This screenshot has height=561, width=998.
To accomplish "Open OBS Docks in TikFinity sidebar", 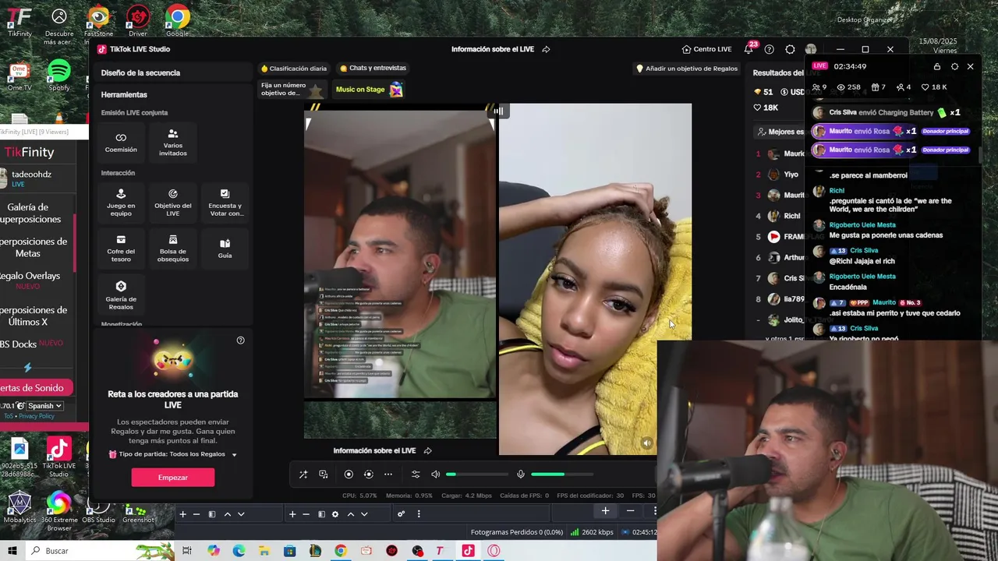I will click(x=31, y=344).
